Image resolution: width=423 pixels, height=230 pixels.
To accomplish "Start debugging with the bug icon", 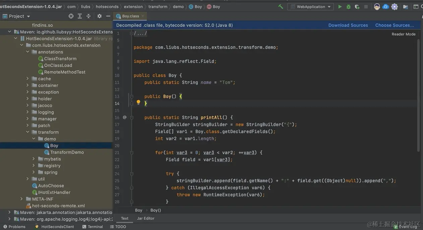I will [x=348, y=6].
